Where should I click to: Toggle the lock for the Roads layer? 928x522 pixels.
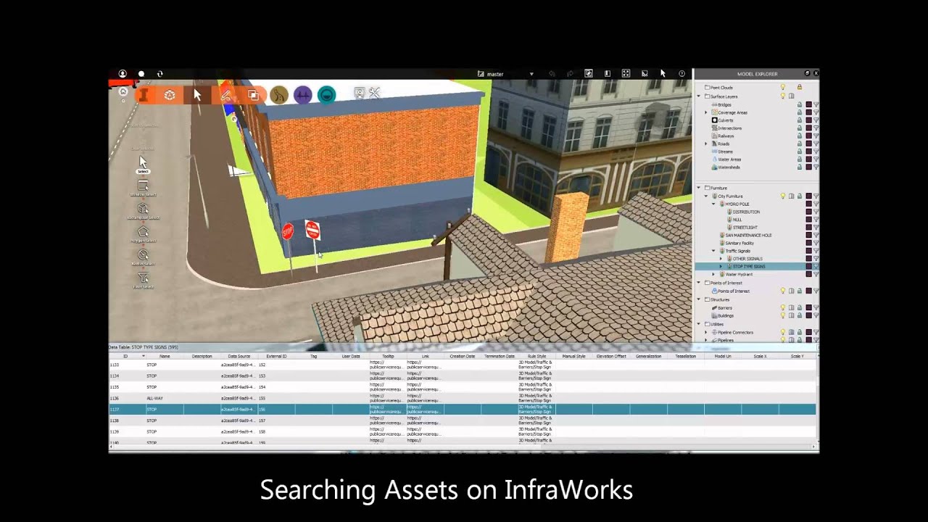click(x=800, y=144)
